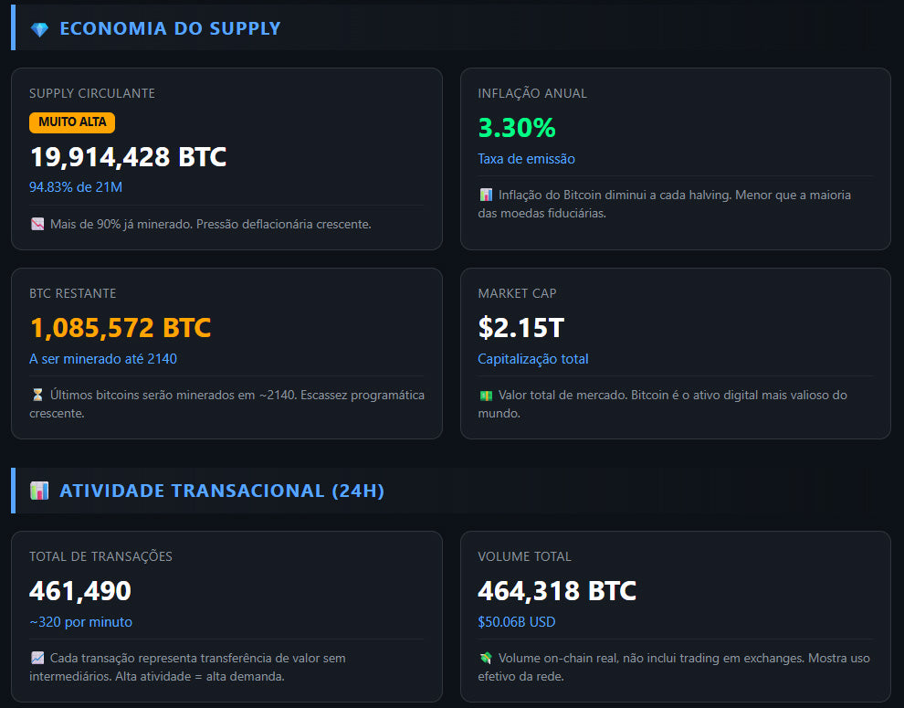This screenshot has height=708, width=904.
Task: Click the 3.30% inflation figure
Action: 516,128
